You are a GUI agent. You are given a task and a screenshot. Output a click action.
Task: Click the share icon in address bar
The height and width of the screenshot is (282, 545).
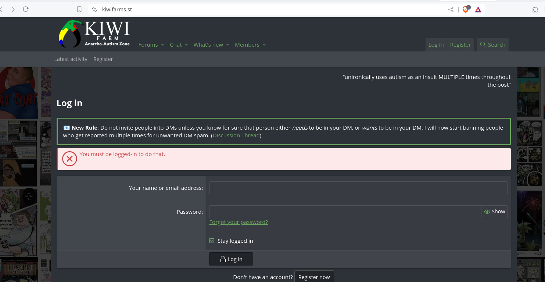[x=451, y=10]
